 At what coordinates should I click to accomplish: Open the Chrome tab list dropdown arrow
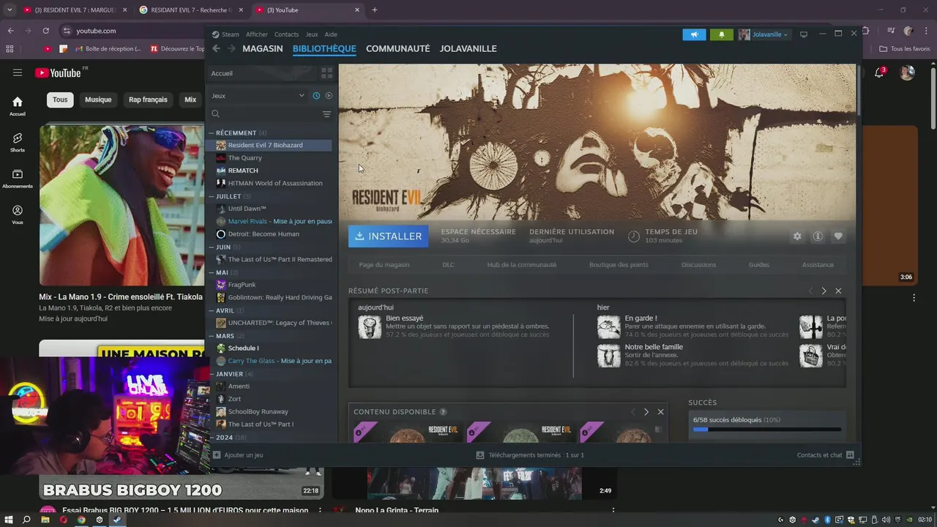click(10, 10)
